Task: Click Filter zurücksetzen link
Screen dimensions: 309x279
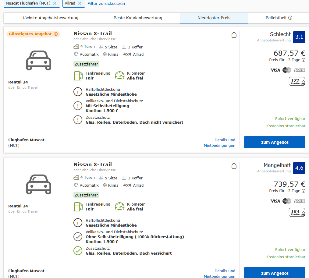Action: 106,3
